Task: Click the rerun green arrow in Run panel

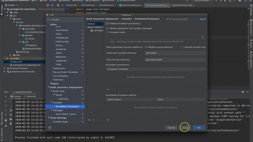Action: [6, 97]
